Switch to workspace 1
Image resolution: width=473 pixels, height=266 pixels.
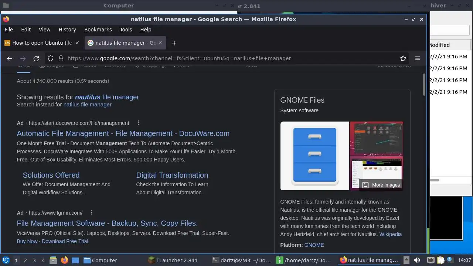pyautogui.click(x=16, y=260)
